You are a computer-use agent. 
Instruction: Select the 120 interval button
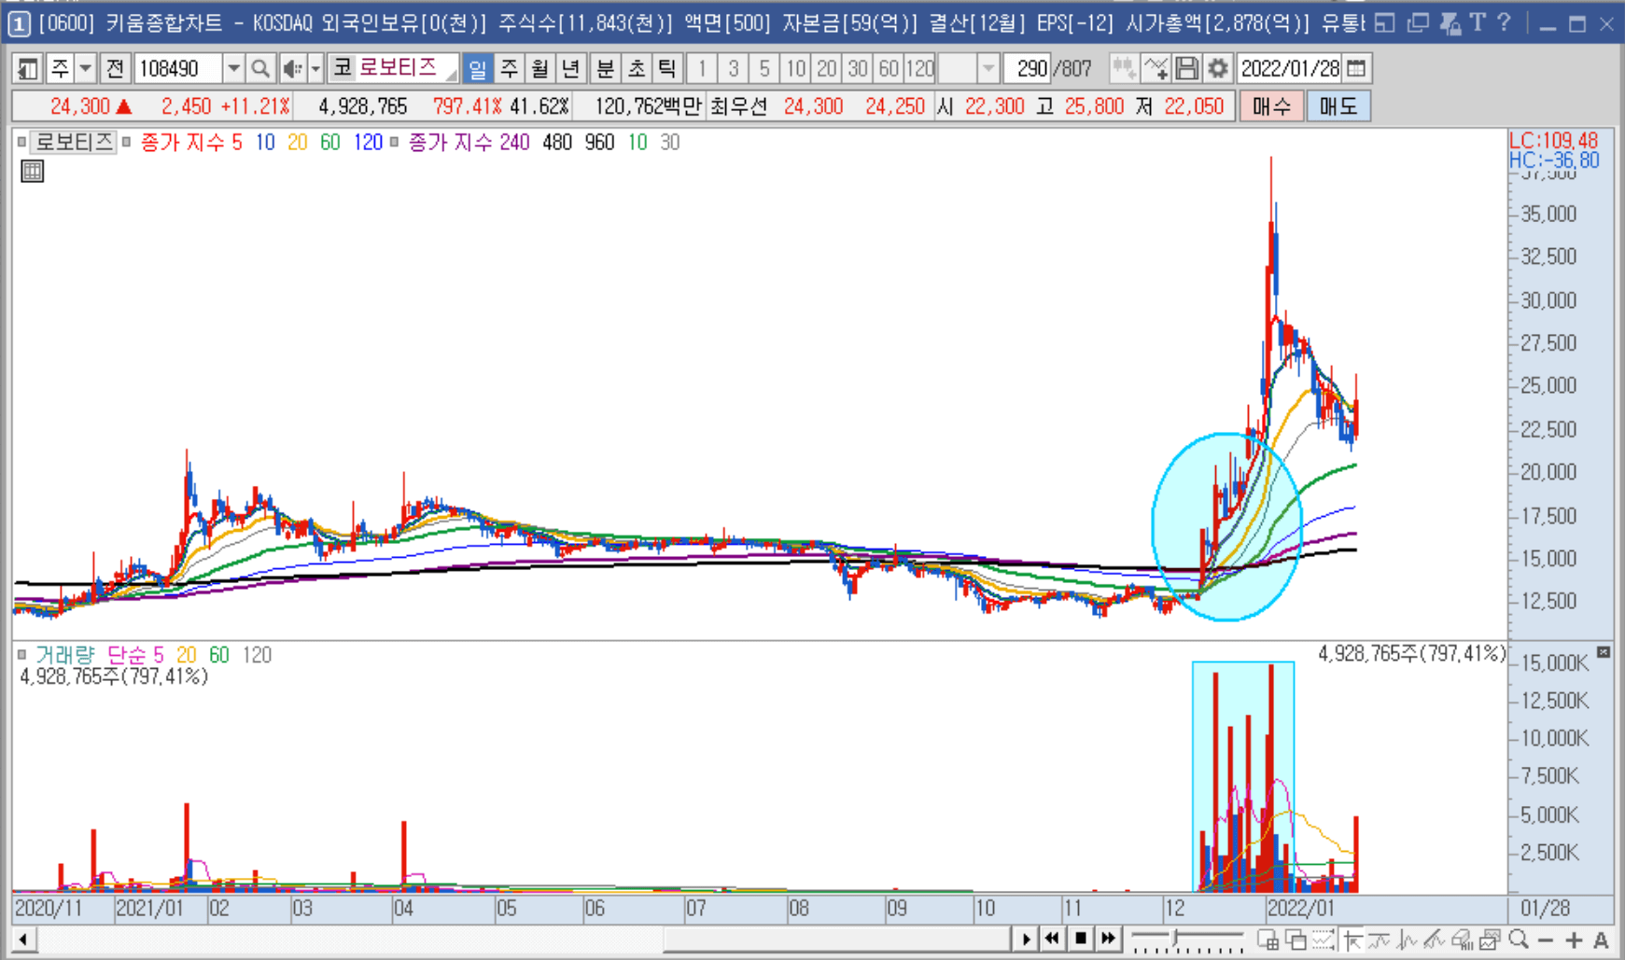[x=920, y=68]
